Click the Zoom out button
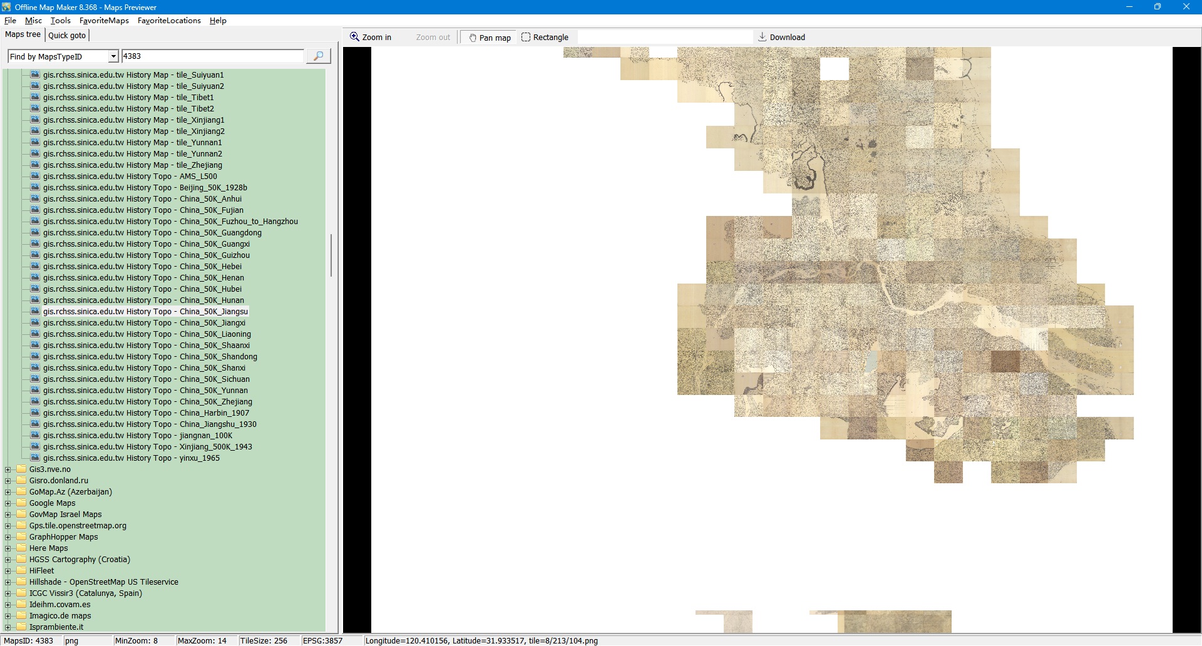 pos(433,38)
